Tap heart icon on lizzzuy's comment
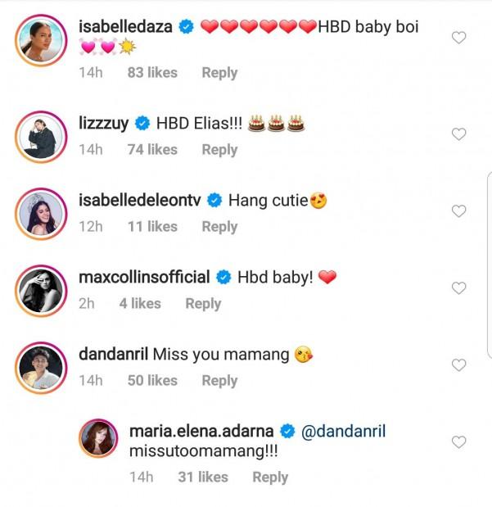The width and height of the screenshot is (492, 507). [x=459, y=134]
